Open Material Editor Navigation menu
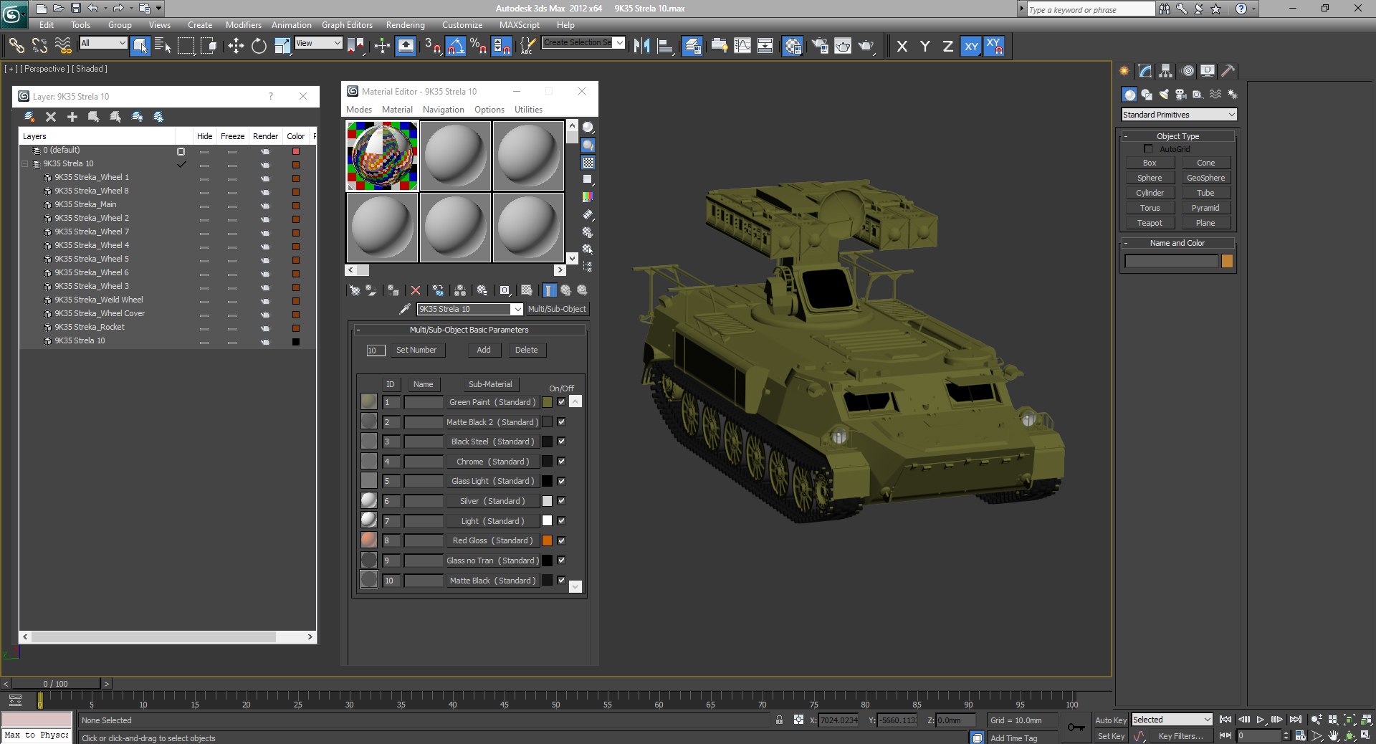Screen dimensions: 1376x744 point(444,110)
